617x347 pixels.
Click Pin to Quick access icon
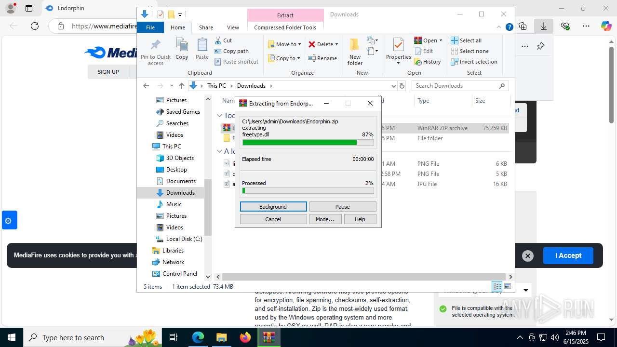point(155,52)
